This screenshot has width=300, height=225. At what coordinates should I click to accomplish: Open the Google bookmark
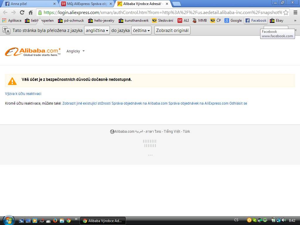[233, 21]
